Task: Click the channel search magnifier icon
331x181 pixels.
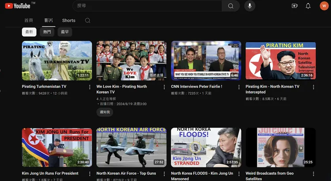Action: pos(87,20)
